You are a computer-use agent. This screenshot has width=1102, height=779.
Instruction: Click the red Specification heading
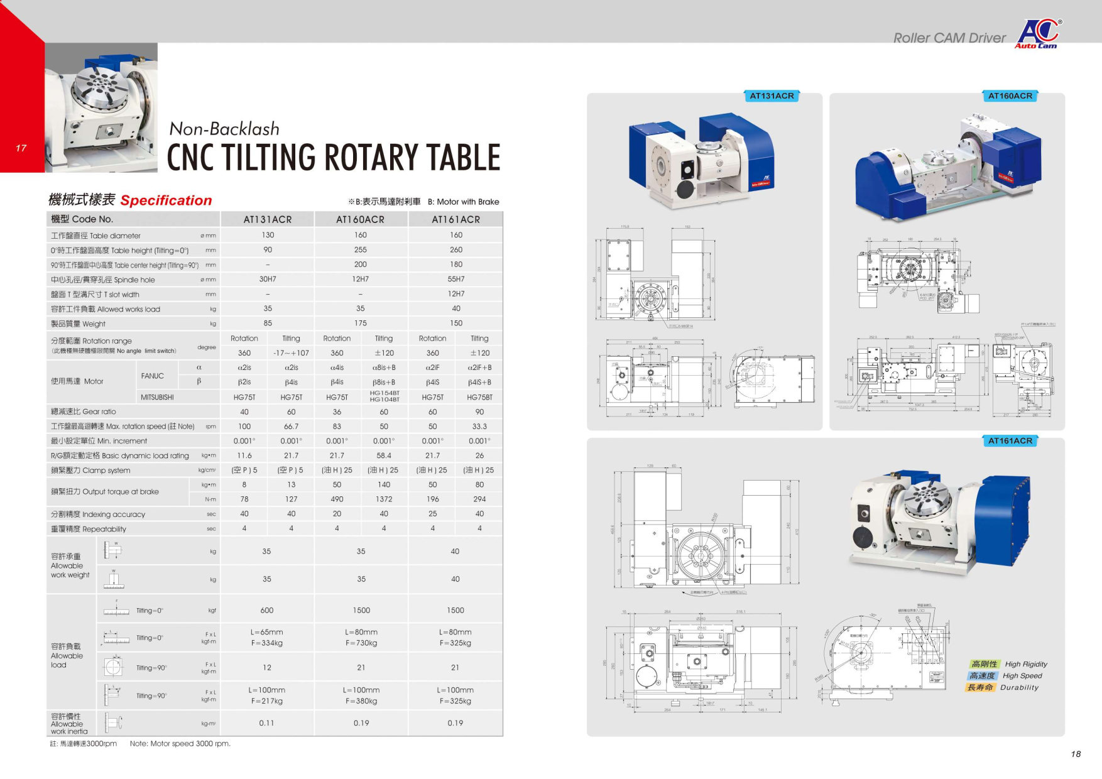pos(166,200)
